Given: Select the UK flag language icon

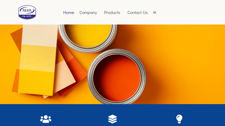Looking at the screenshot, I should tap(154, 12).
